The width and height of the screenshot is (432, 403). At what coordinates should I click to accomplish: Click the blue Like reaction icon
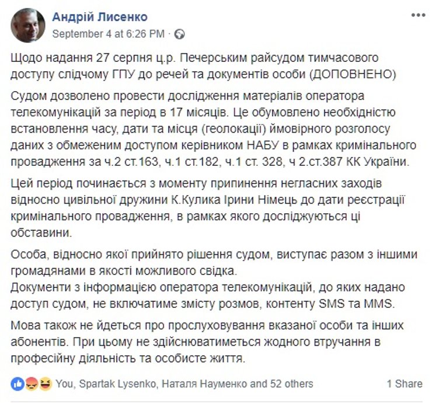point(17,384)
